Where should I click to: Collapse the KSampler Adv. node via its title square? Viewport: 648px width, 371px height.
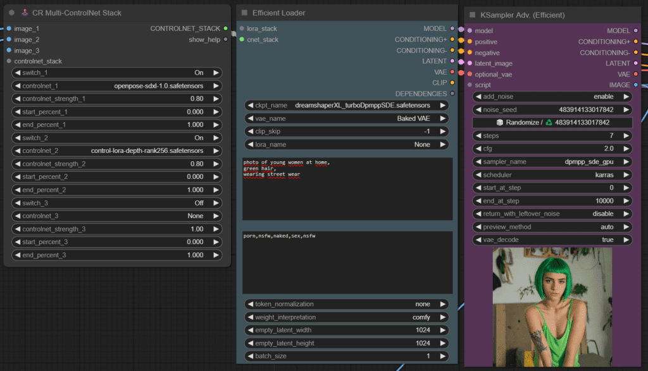click(x=472, y=15)
